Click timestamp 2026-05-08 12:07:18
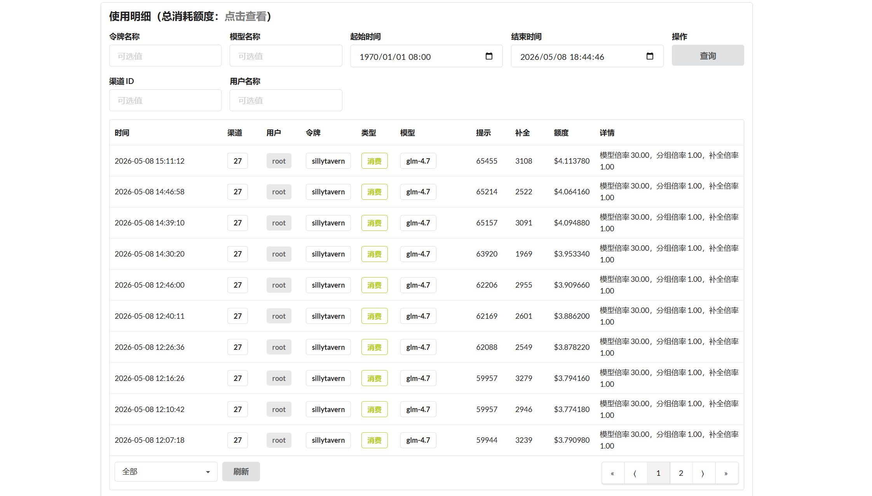 coord(149,440)
